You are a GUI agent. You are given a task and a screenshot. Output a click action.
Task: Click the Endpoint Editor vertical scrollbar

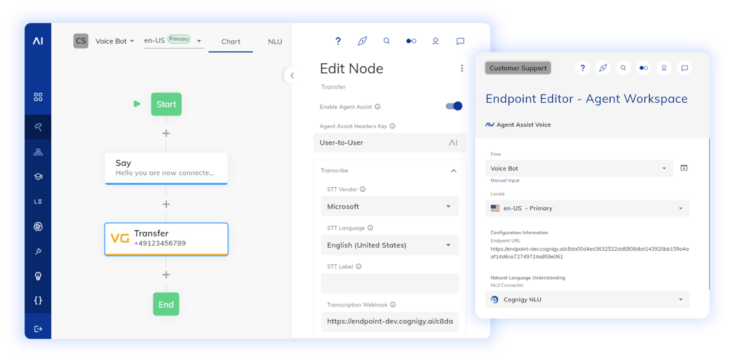pyautogui.click(x=708, y=213)
